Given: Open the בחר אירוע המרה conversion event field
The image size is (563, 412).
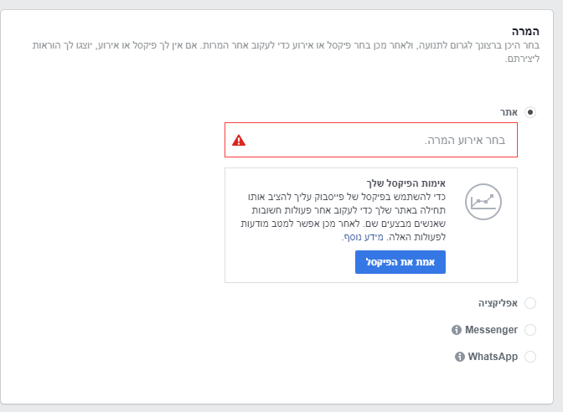Looking at the screenshot, I should click(371, 140).
